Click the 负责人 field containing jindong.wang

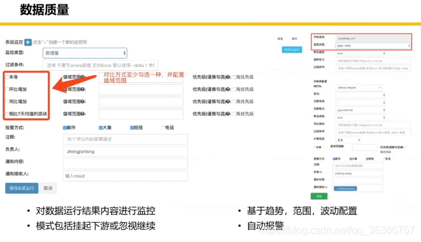(x=358, y=174)
